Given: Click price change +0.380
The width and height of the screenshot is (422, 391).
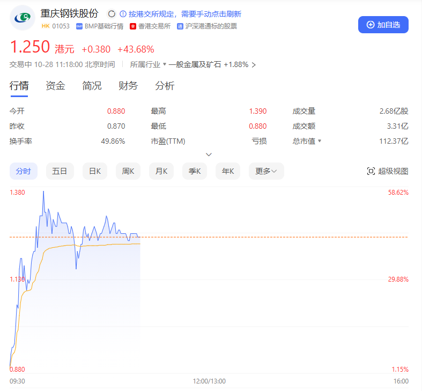Looking at the screenshot, I should tap(96, 49).
